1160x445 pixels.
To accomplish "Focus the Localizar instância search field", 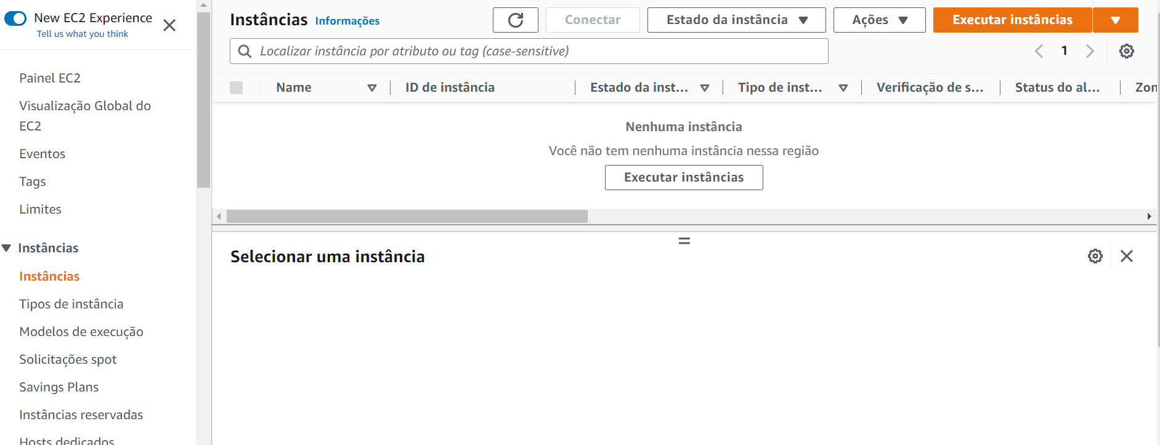I will [529, 51].
